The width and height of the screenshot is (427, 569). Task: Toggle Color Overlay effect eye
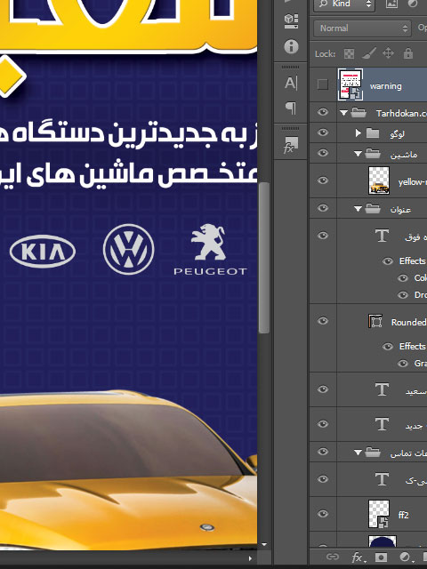click(x=402, y=278)
